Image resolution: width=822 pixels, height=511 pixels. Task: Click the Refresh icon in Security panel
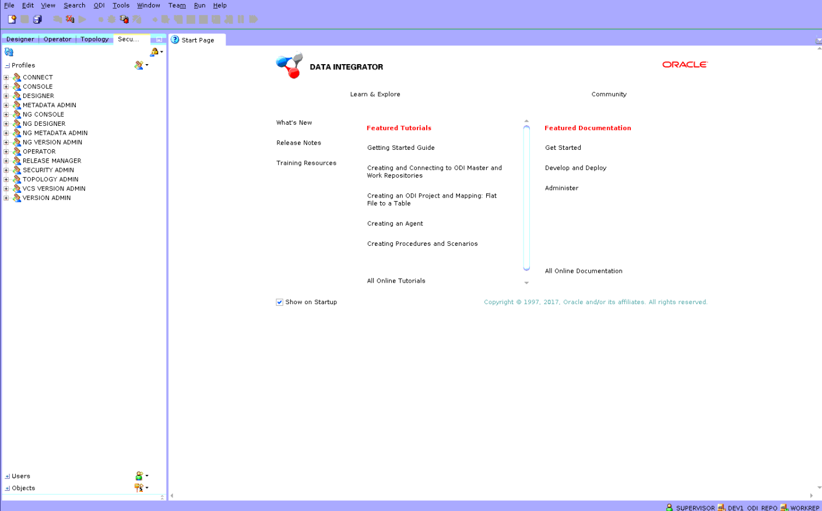(9, 52)
